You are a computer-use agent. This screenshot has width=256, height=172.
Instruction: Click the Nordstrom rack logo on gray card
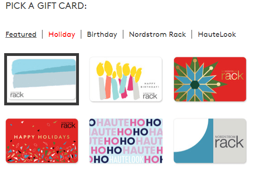229,141
